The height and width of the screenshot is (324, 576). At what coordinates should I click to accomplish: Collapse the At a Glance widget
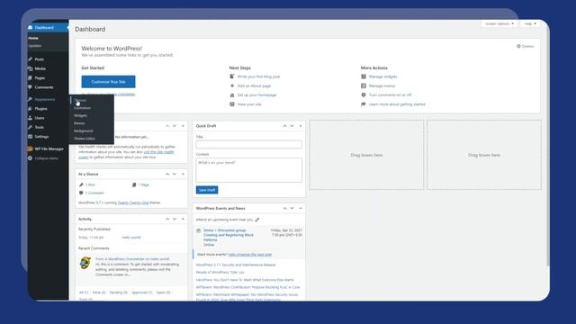click(x=183, y=174)
